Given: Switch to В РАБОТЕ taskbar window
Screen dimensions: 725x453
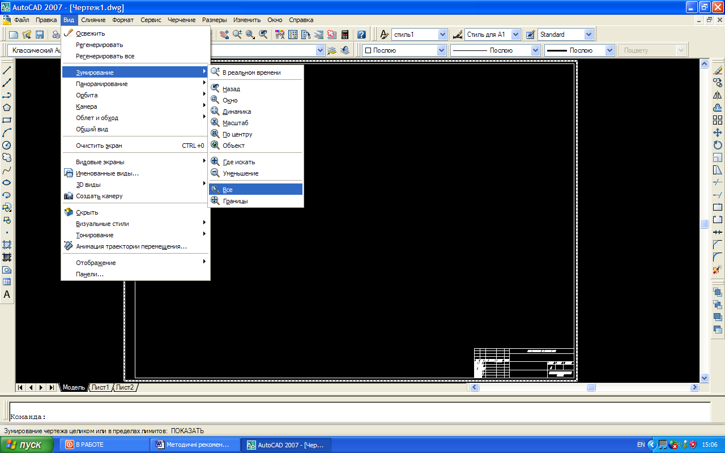Looking at the screenshot, I should [x=105, y=445].
